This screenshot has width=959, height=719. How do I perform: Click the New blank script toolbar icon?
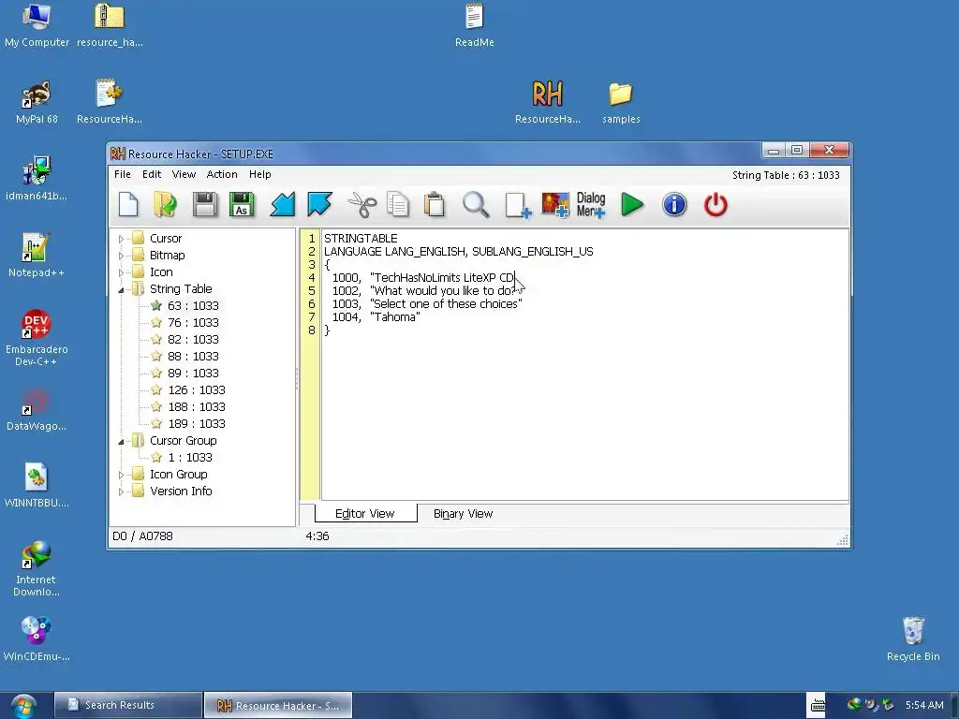click(x=128, y=204)
